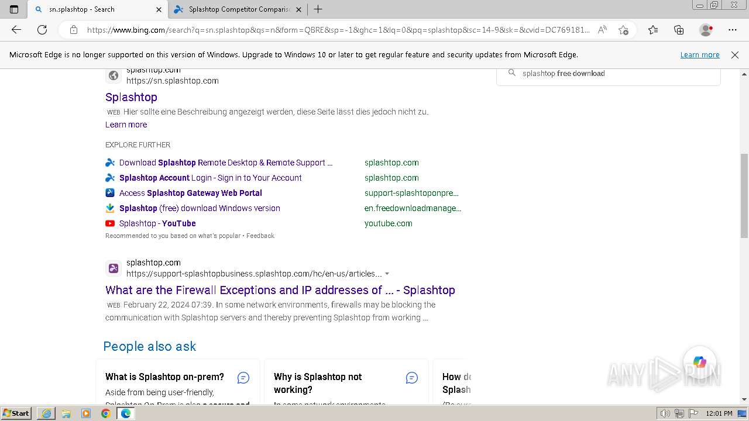The height and width of the screenshot is (421, 749).
Task: Click the search magnifier icon in the related search box
Action: (x=512, y=73)
